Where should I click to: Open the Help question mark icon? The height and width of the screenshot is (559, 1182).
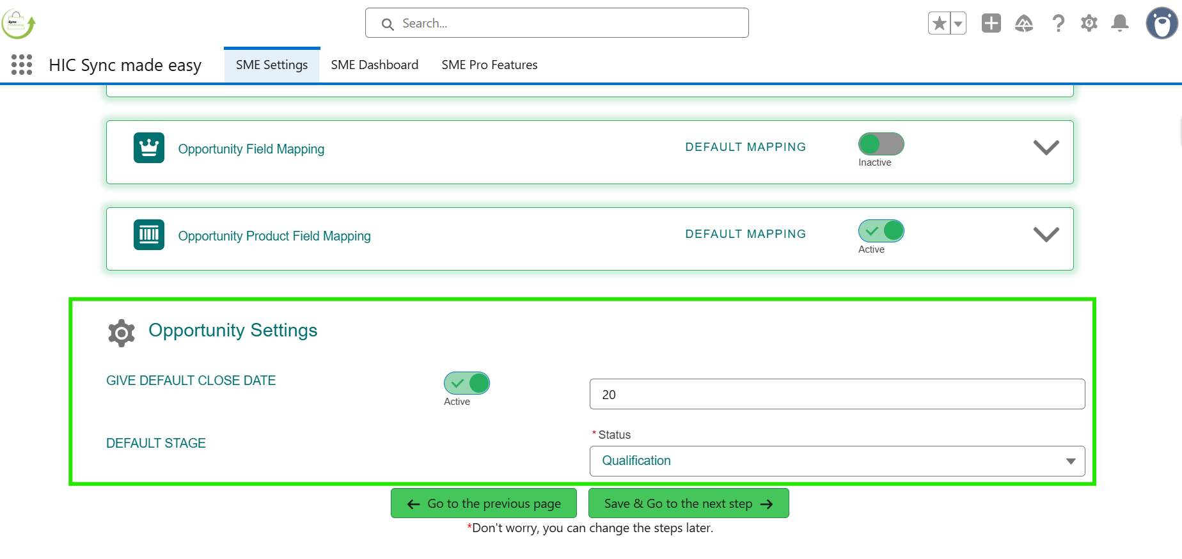[x=1058, y=24]
